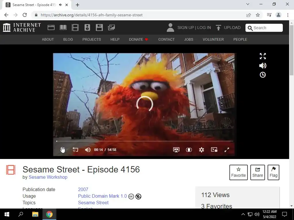
Task: Open the VOLUNTEER menu item
Action: pos(213,40)
